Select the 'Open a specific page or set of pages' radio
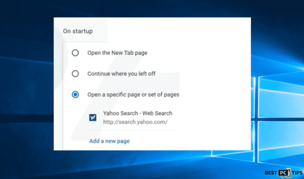 click(75, 95)
